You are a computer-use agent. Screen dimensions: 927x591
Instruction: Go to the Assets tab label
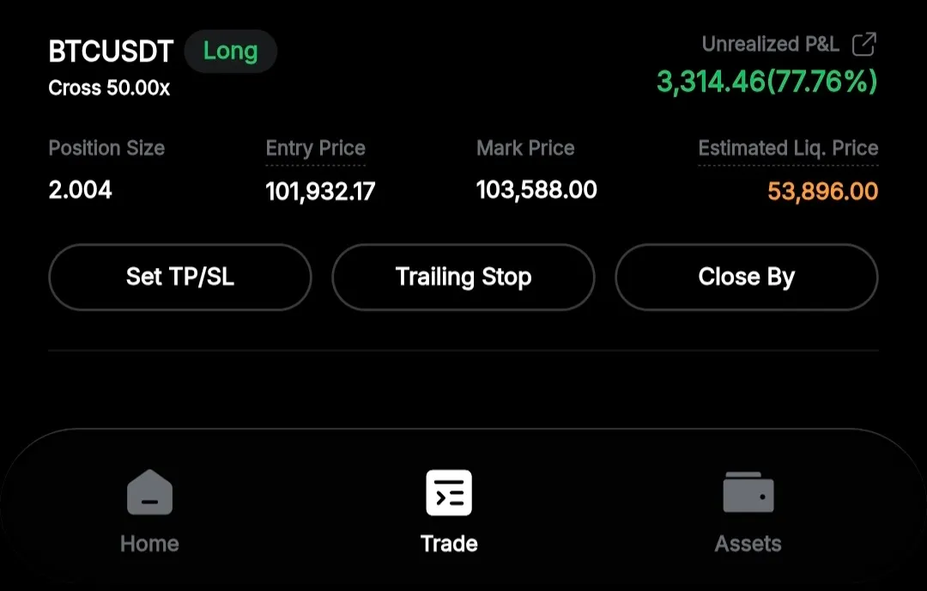click(x=748, y=544)
